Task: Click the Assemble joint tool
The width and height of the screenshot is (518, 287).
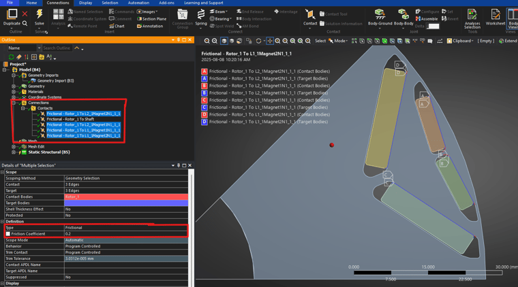Action: point(427,19)
